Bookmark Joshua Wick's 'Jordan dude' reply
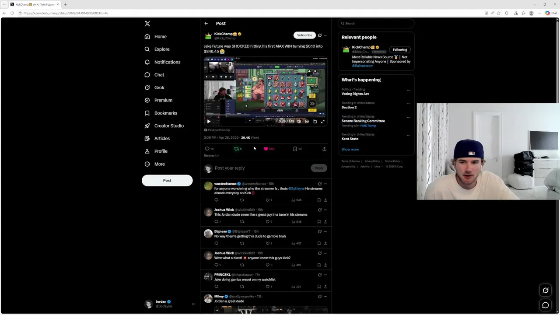 [319, 222]
